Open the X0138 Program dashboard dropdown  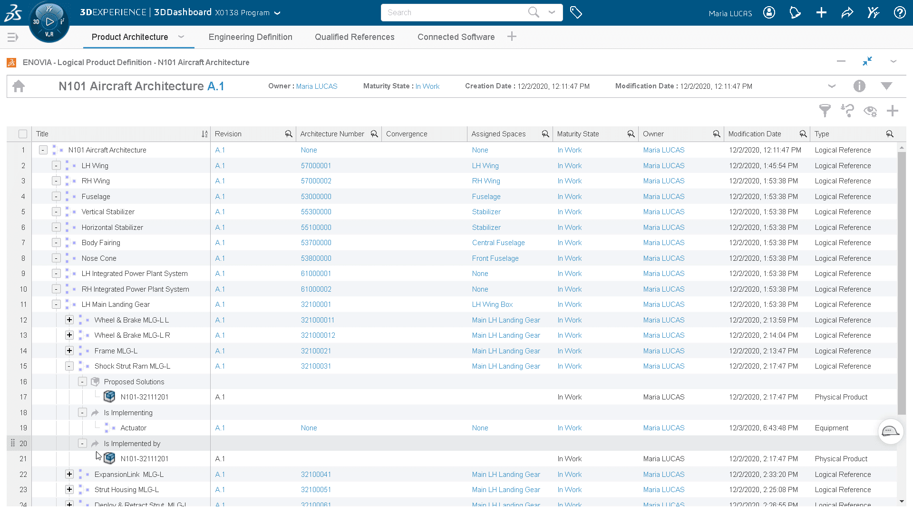click(278, 13)
